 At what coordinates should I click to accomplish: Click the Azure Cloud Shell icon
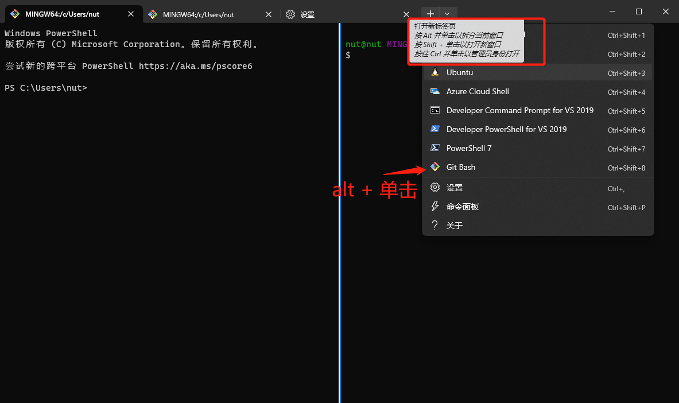434,91
